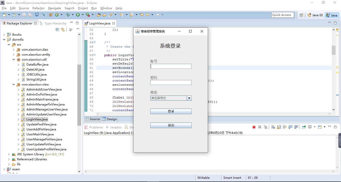The image size is (341, 182).
Task: Toggle Pin Console icon
Action: click(x=304, y=127)
